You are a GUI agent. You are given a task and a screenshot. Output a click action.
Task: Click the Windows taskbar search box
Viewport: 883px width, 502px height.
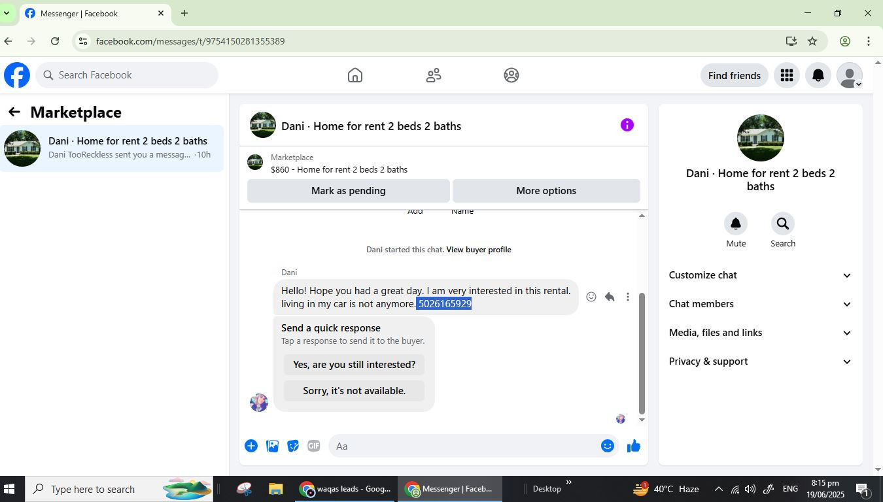119,489
